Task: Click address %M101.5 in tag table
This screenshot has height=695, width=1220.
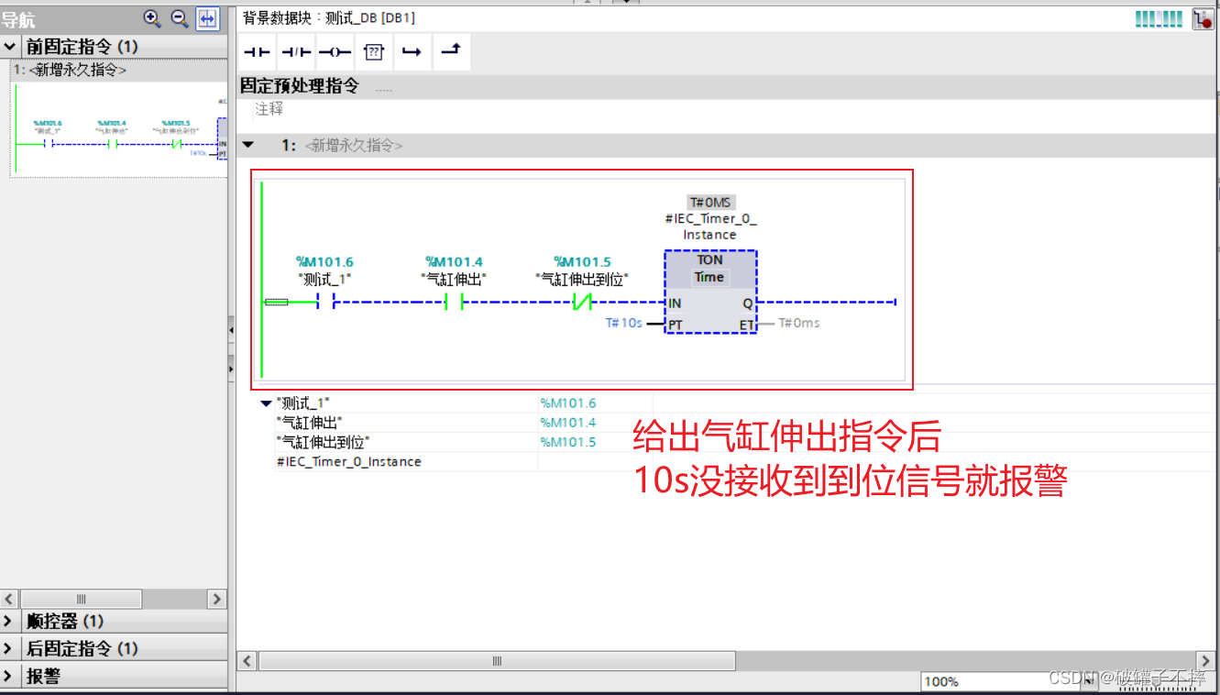Action: pos(567,442)
